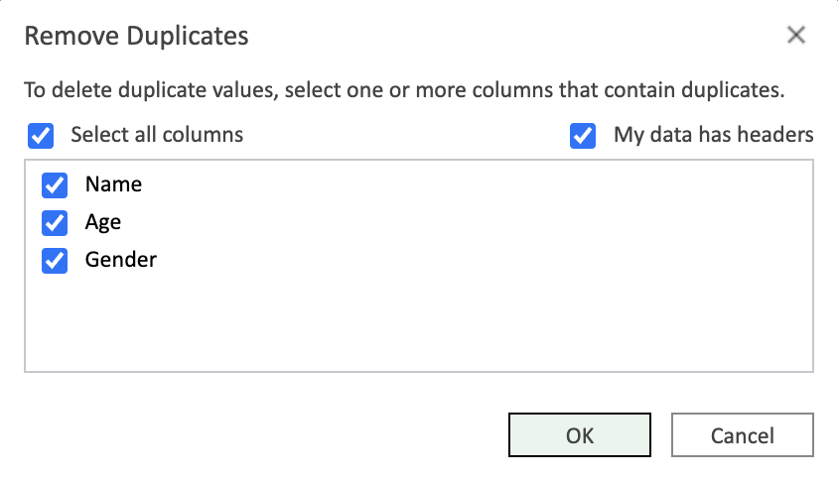This screenshot has width=838, height=480.
Task: Click the "Select all columns" label text
Action: (x=157, y=135)
